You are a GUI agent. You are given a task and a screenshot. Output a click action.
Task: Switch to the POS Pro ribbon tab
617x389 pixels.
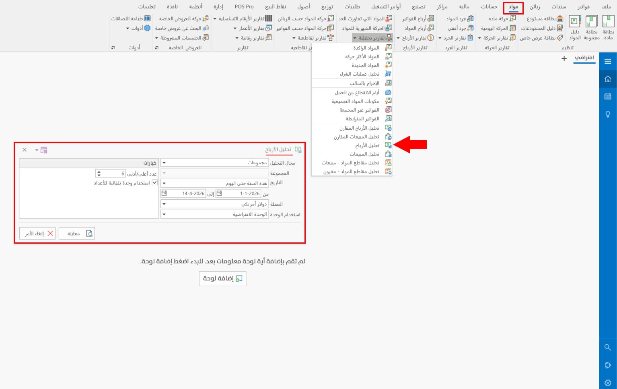click(244, 7)
